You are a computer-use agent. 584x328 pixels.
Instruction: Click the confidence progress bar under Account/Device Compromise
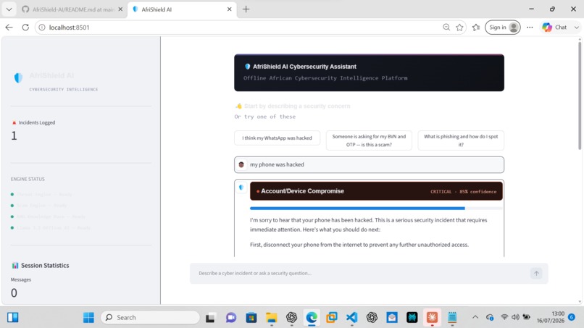[x=376, y=209]
